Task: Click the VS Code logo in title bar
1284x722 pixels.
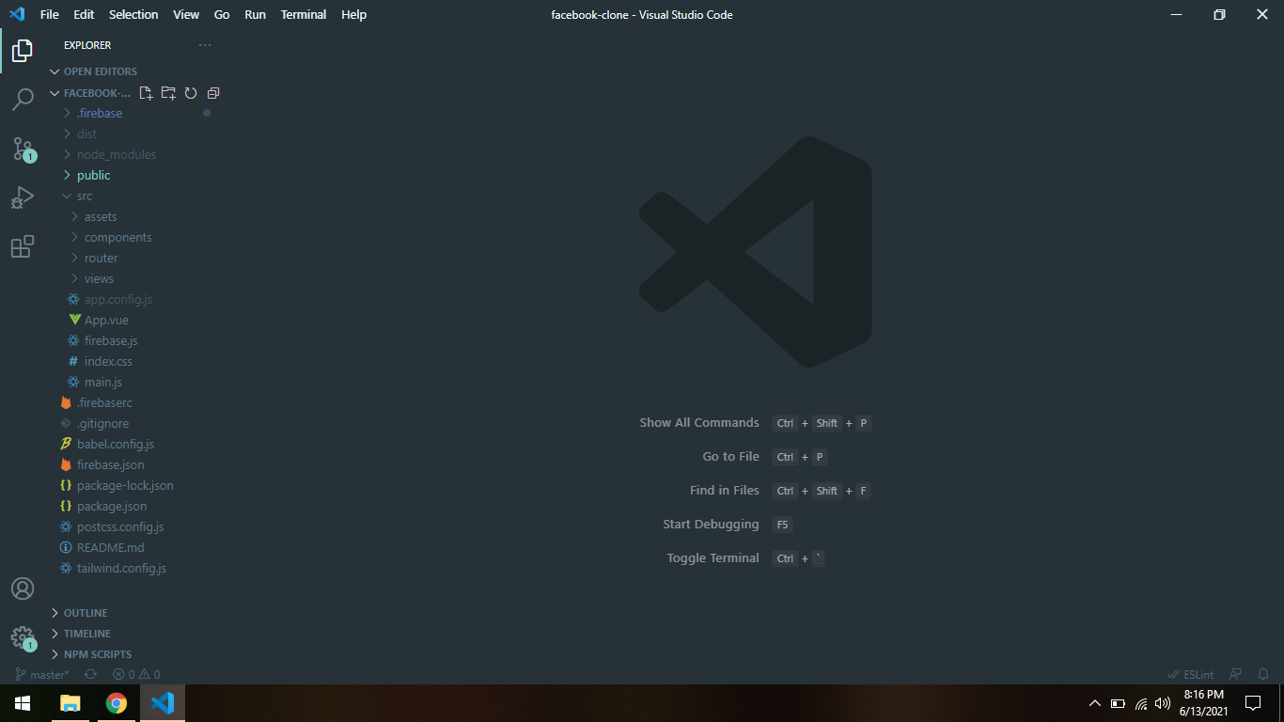Action: pyautogui.click(x=17, y=14)
